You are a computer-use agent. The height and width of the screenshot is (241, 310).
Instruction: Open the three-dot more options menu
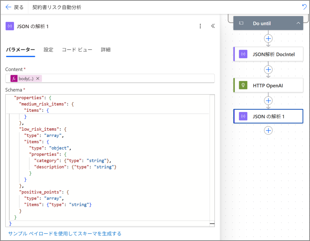click(x=200, y=26)
